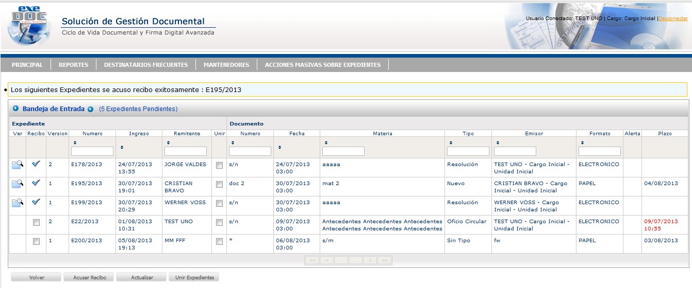Focus the Expediente Numero filter field
Image resolution: width=692 pixels, height=288 pixels.
pos(92,151)
